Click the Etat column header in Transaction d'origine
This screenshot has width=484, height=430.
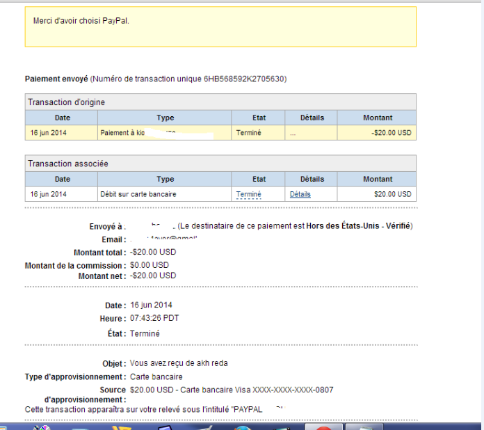pos(259,118)
